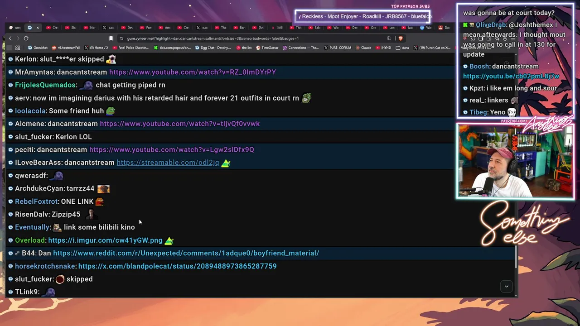The image size is (580, 326).
Task: Click the Brave Shields lion icon
Action: coord(401,38)
